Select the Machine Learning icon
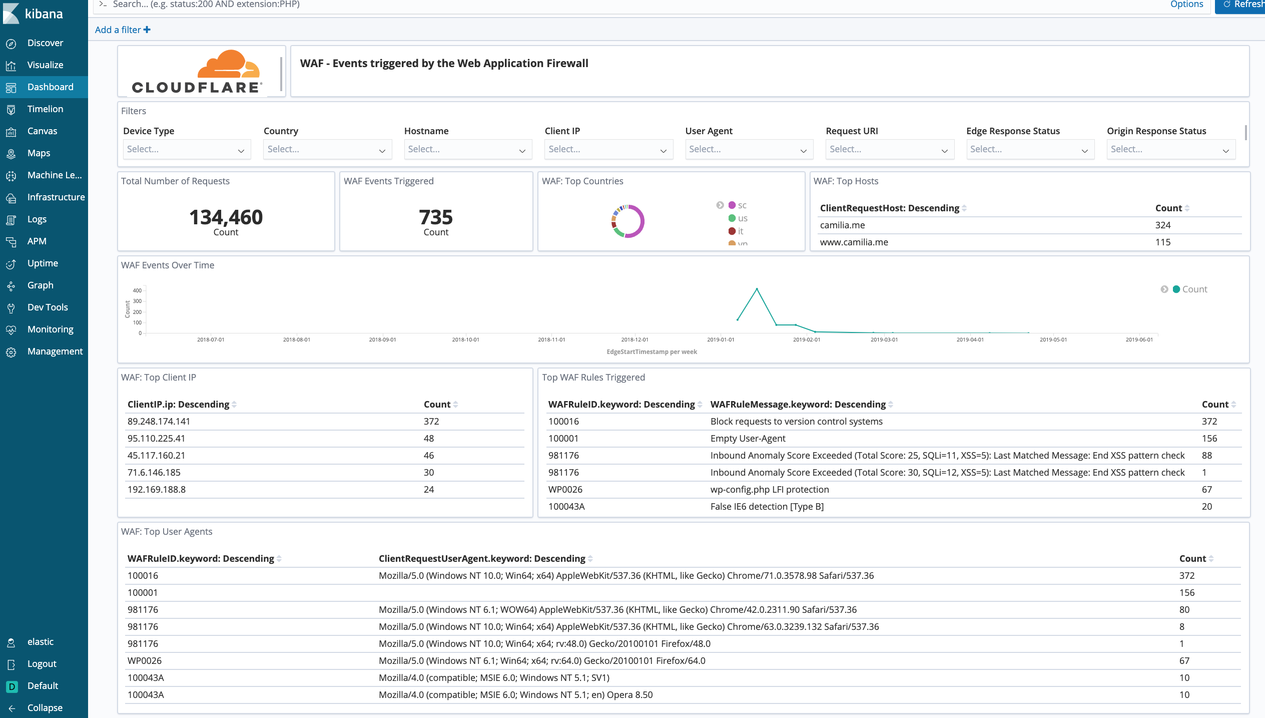This screenshot has height=718, width=1265. pos(12,175)
